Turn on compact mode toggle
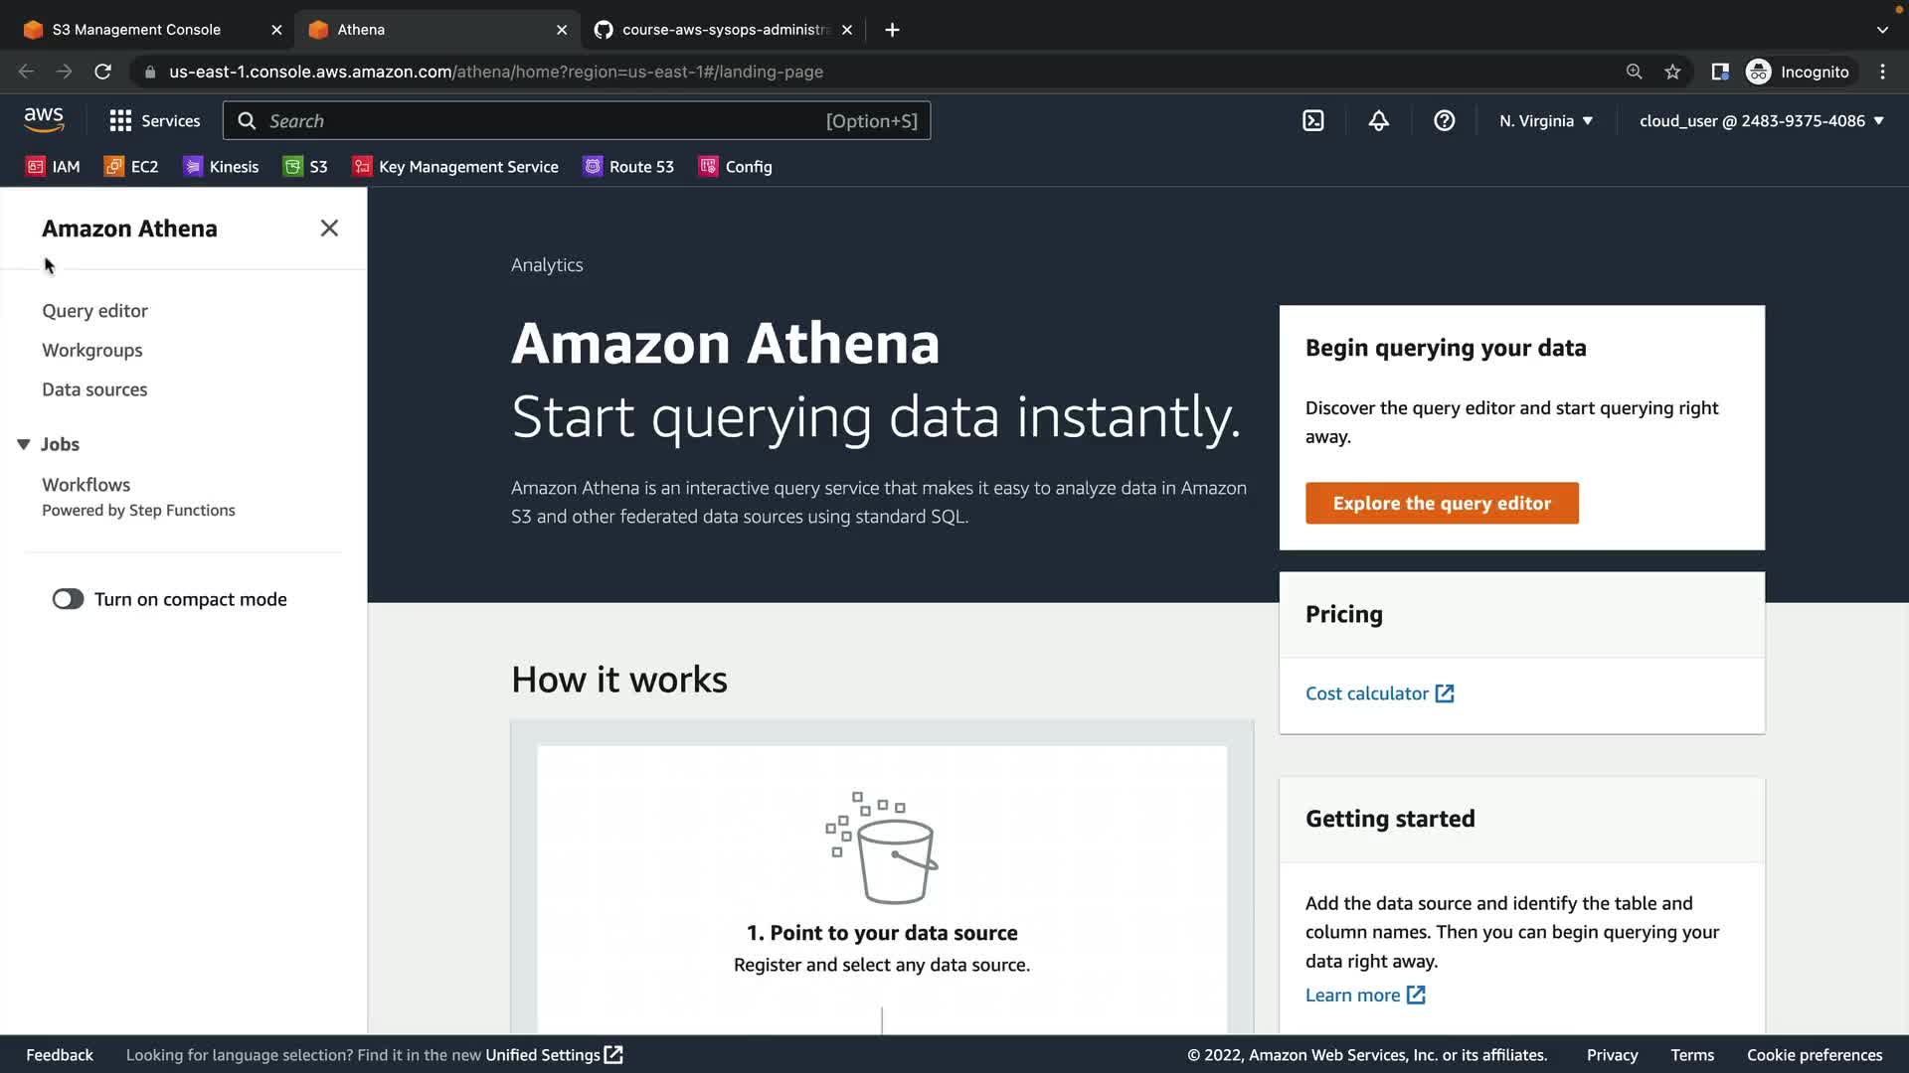Image resolution: width=1909 pixels, height=1073 pixels. [69, 599]
